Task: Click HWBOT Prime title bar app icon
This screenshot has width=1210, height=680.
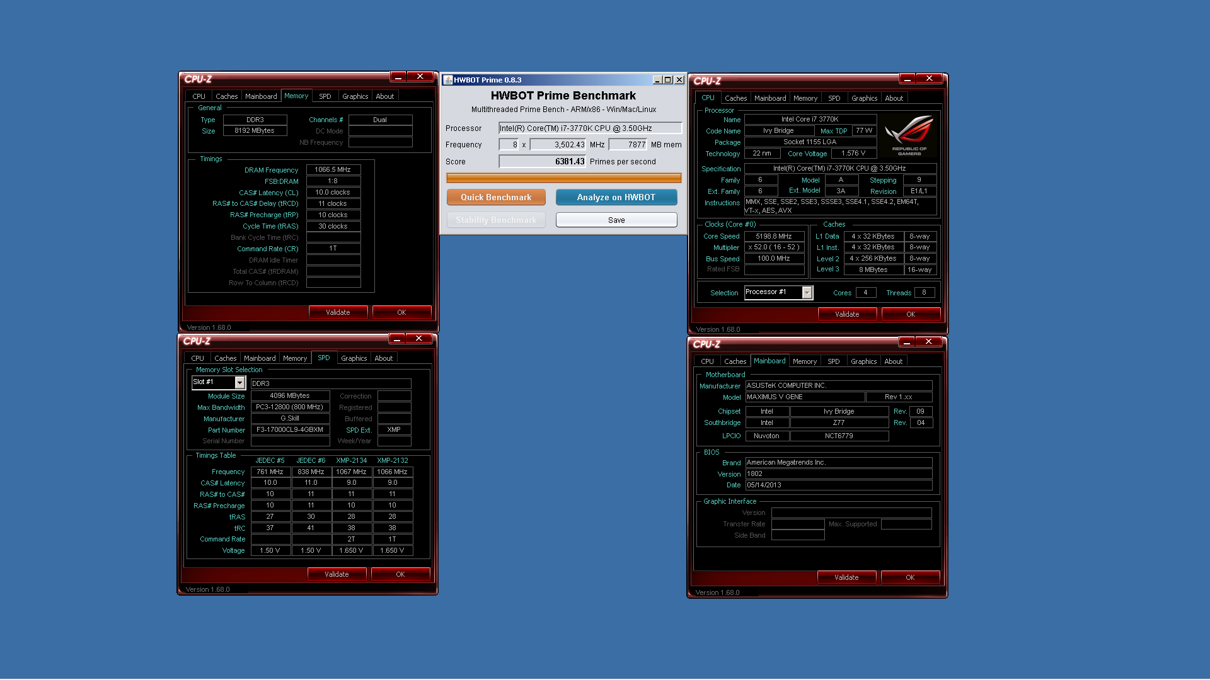Action: click(448, 80)
